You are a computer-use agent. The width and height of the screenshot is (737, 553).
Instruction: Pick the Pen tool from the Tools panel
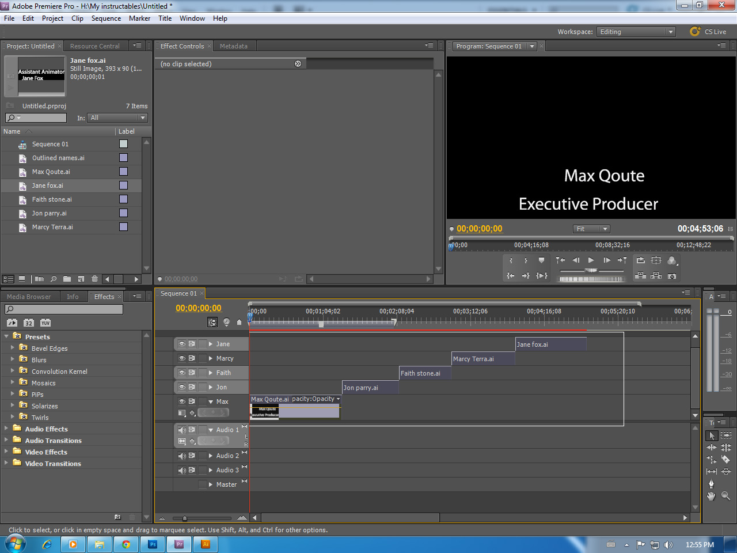712,483
